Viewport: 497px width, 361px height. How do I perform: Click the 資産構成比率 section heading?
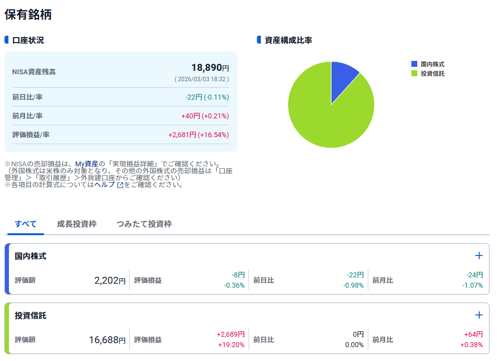tap(289, 40)
